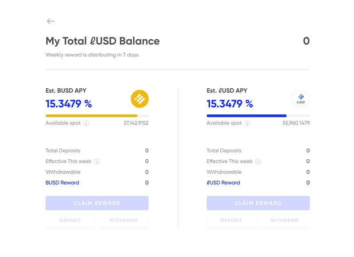Click Withdraw button in BUSD section
The width and height of the screenshot is (354, 257).
[123, 220]
